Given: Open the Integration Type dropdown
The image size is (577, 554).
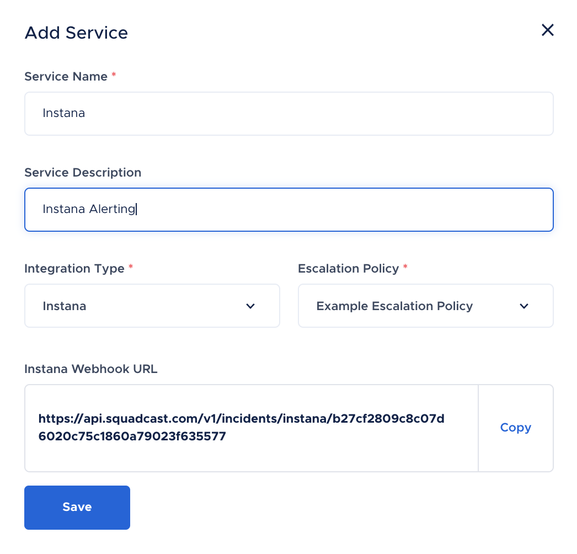Looking at the screenshot, I should click(152, 306).
